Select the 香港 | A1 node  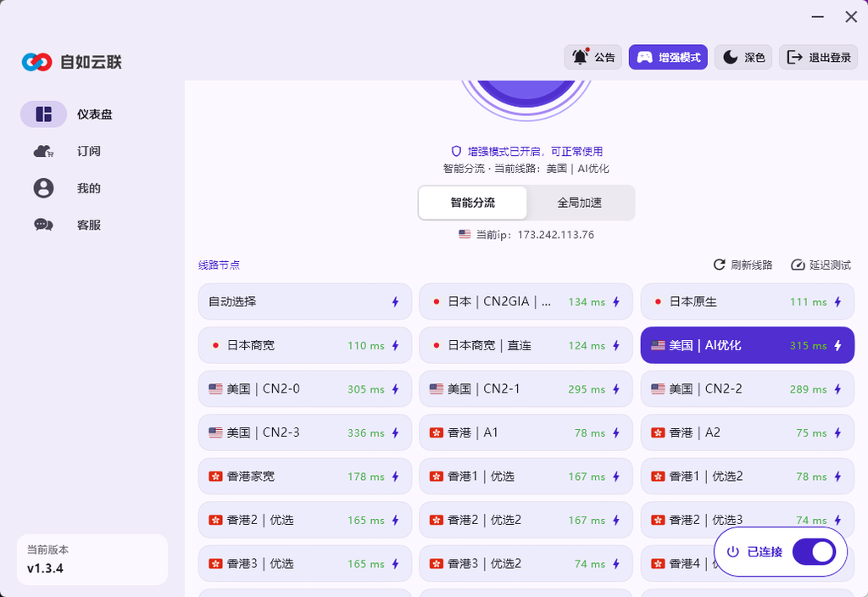(526, 433)
